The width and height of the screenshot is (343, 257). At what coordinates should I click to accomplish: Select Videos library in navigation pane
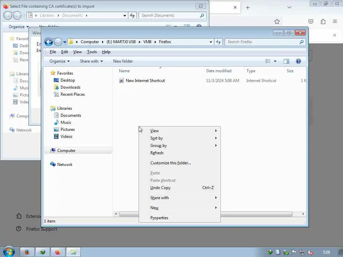tap(66, 137)
